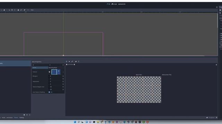Open the Audio bottom panel tab

coord(3,118)
